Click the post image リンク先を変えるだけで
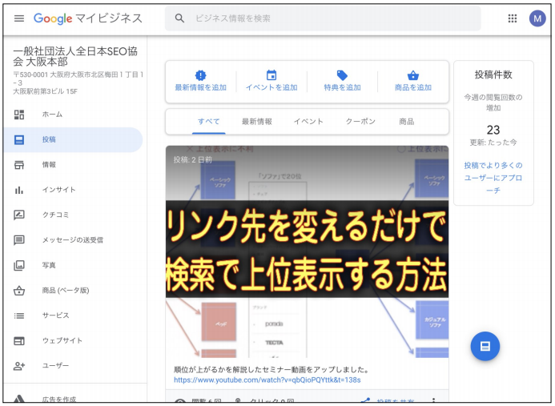Screen dimensions: 555x406 [x=307, y=251]
